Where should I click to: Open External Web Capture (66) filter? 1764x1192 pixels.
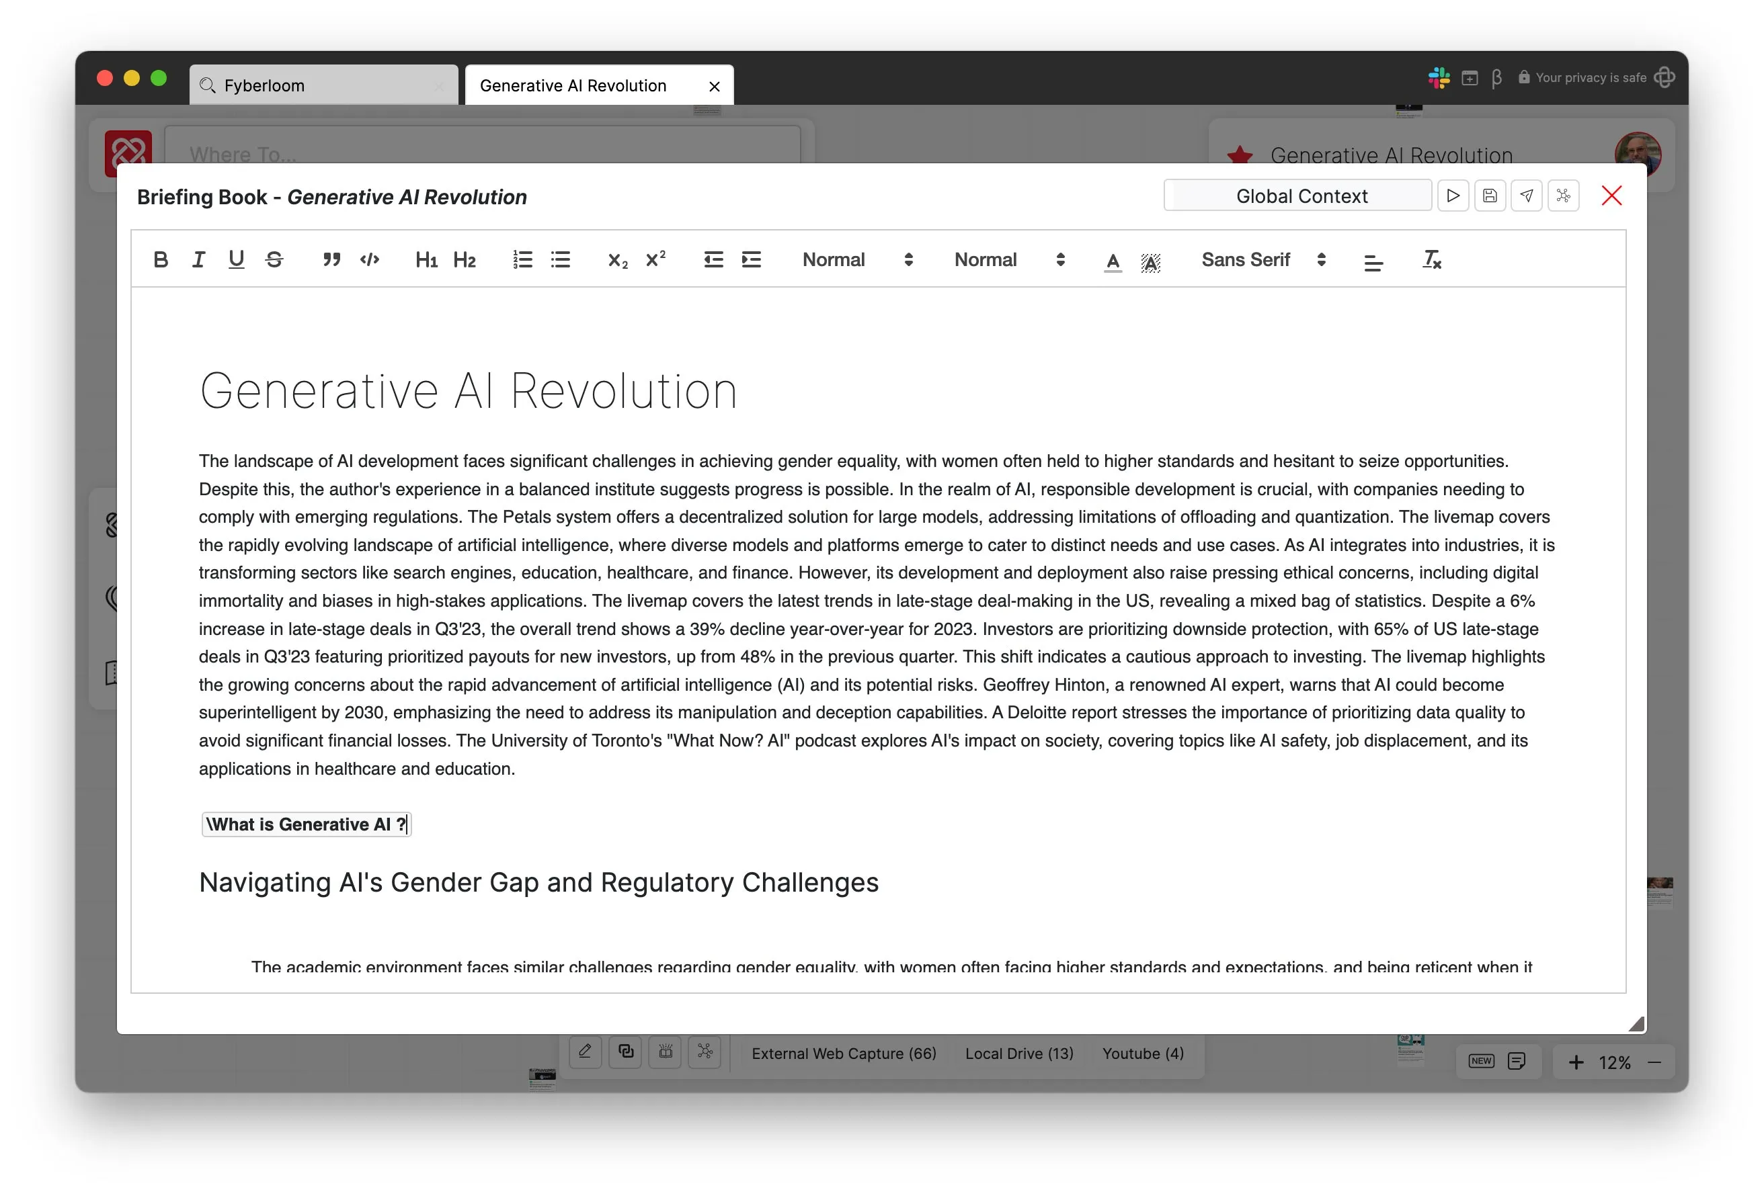click(x=843, y=1053)
